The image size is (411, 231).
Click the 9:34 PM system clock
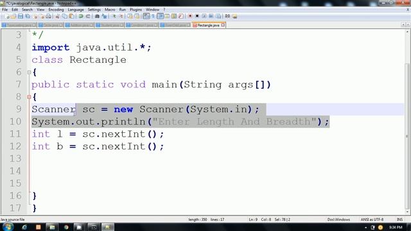point(396,227)
